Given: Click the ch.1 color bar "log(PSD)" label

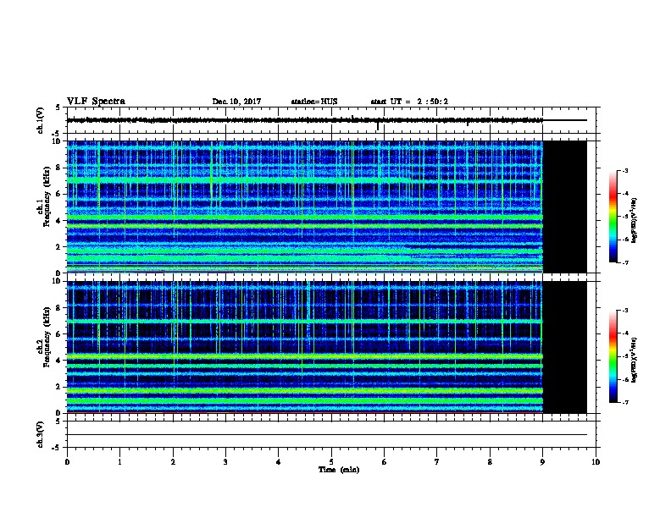Looking at the screenshot, I should click(x=634, y=220).
